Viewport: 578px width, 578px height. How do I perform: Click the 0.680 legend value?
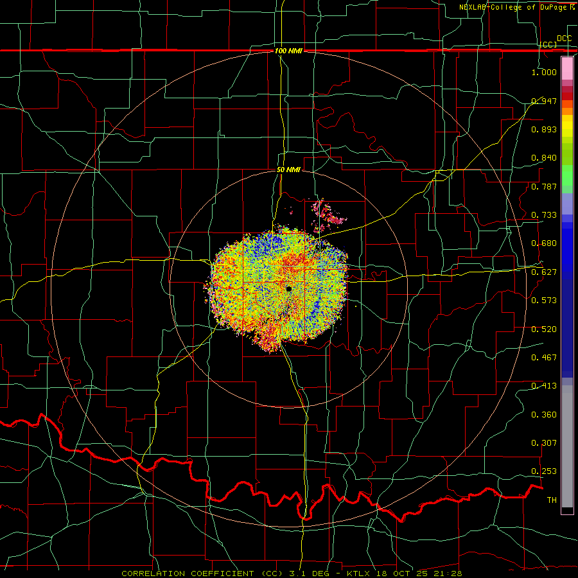click(544, 243)
